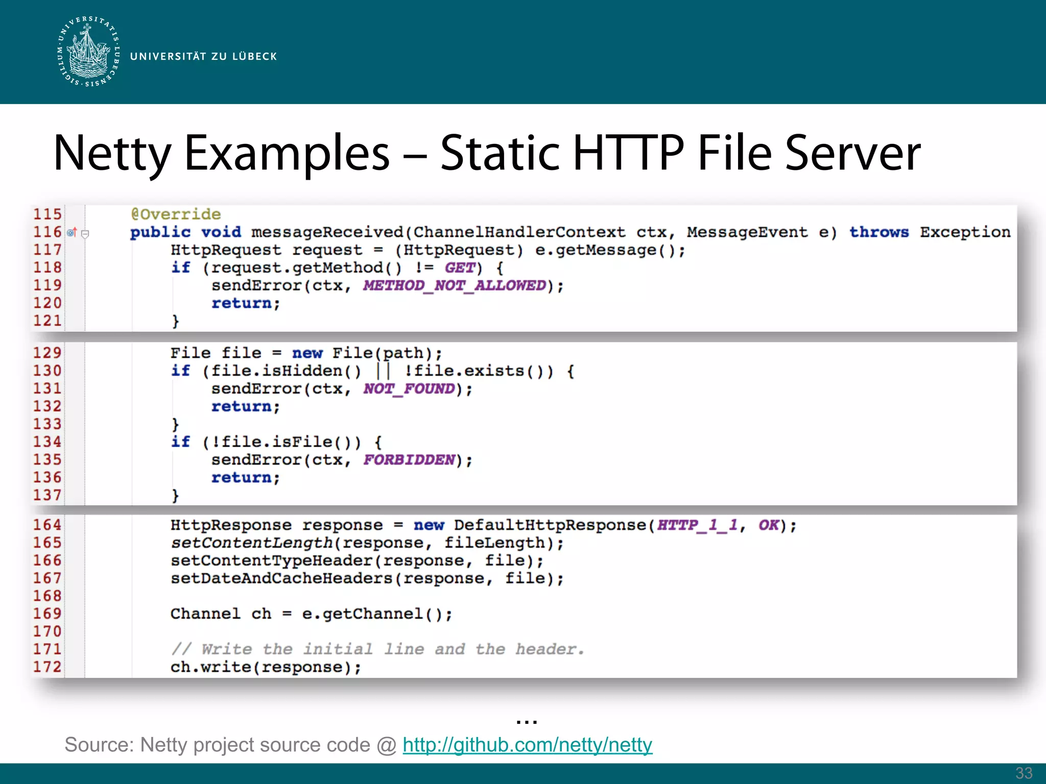Click line number 164 in the gutter
This screenshot has width=1046, height=784.
click(x=47, y=525)
